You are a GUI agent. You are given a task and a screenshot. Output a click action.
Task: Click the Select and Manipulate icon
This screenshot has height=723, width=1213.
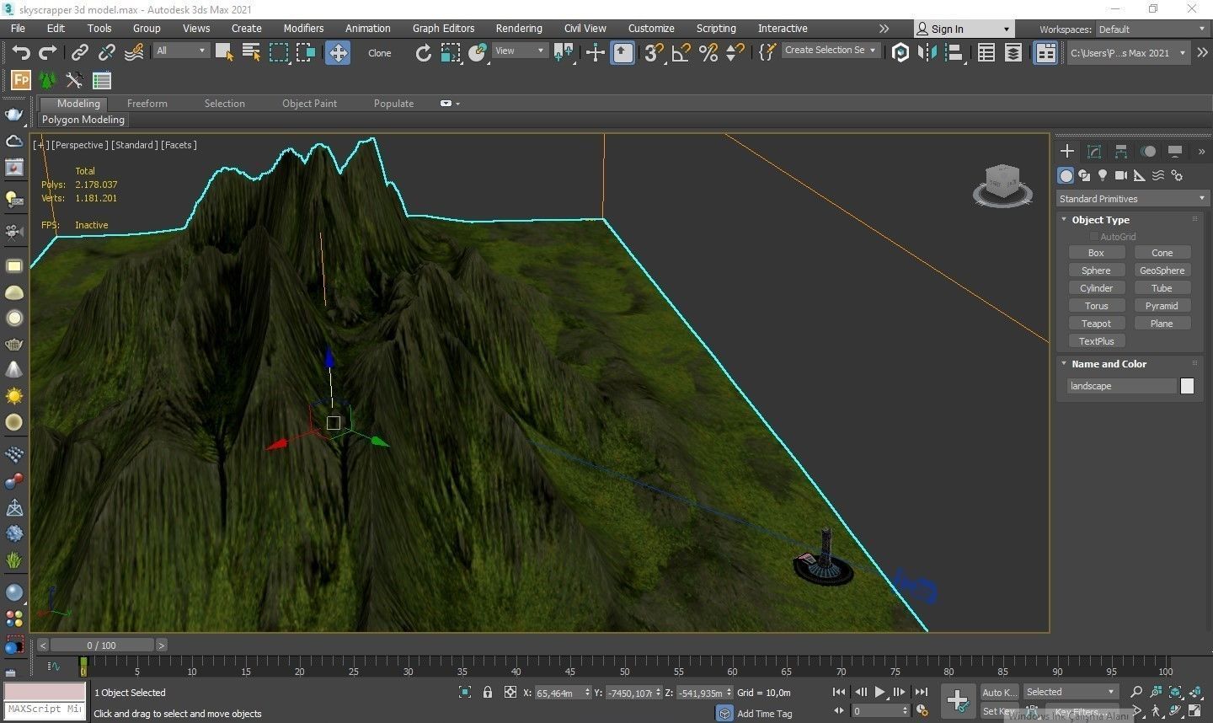point(596,53)
